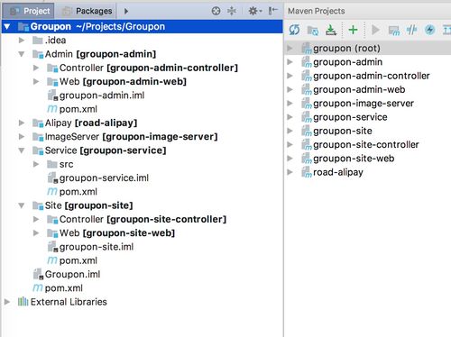Expand ImageServer [groupon-image-server] module
This screenshot has height=337, width=451.
[x=22, y=136]
